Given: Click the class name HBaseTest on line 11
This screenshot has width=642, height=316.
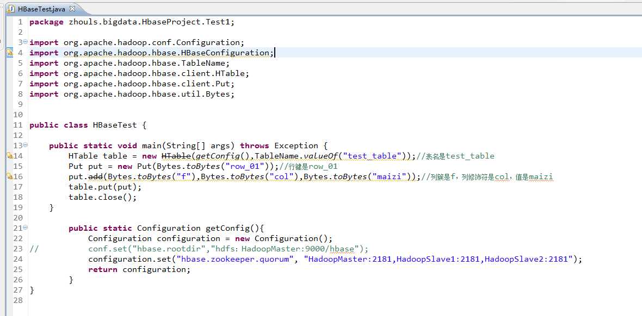Looking at the screenshot, I should 115,125.
